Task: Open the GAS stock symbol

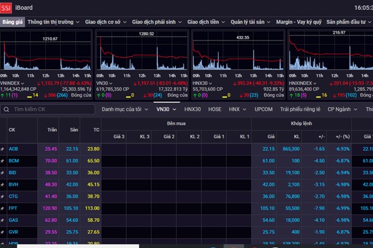Action: (x=13, y=221)
